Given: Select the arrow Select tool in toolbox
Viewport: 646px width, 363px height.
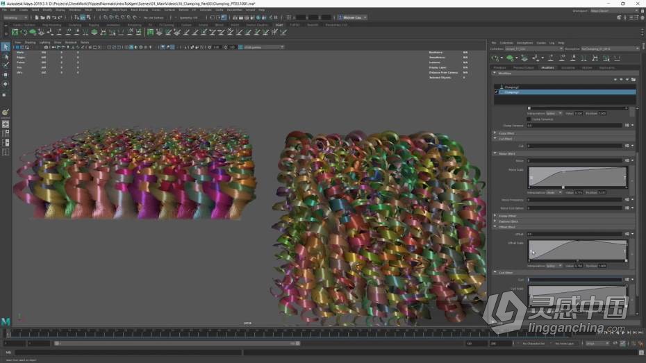Looking at the screenshot, I should 6,47.
